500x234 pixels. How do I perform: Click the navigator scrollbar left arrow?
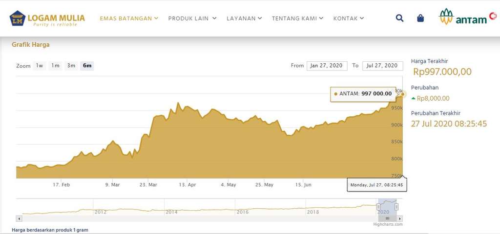pyautogui.click(x=19, y=218)
